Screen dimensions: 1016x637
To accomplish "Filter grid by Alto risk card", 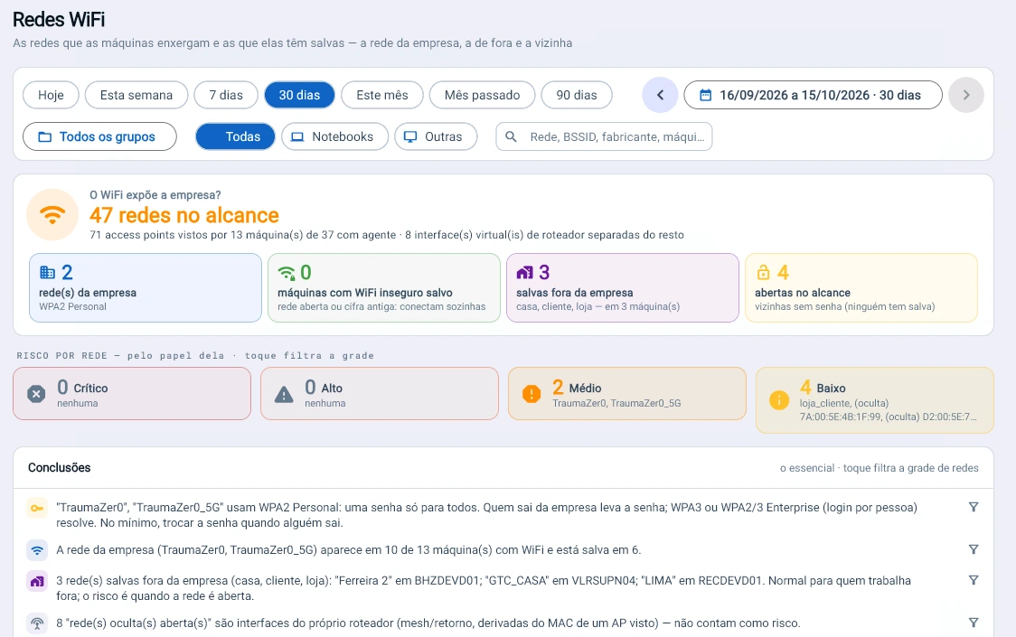I will (x=380, y=393).
